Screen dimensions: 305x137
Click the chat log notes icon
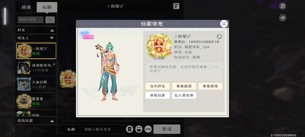coord(176,6)
